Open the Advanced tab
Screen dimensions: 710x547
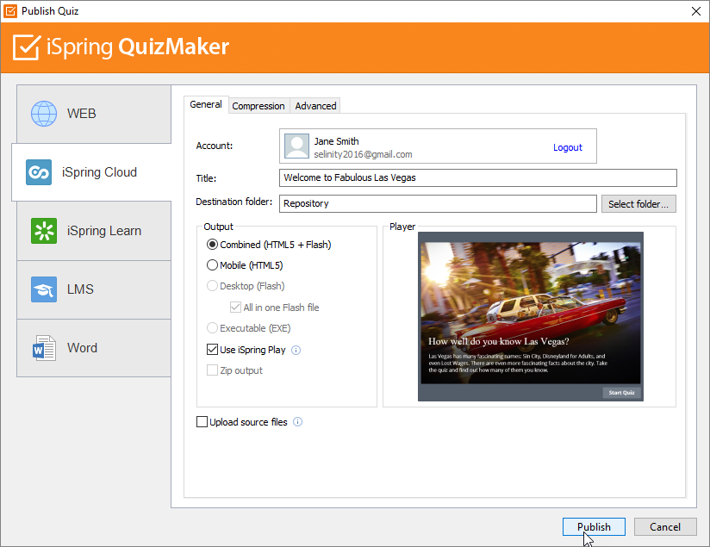coord(315,105)
